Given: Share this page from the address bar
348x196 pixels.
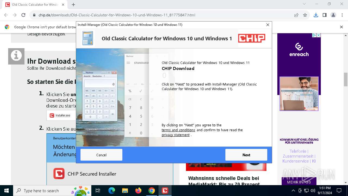Looking at the screenshot, I should (296, 15).
